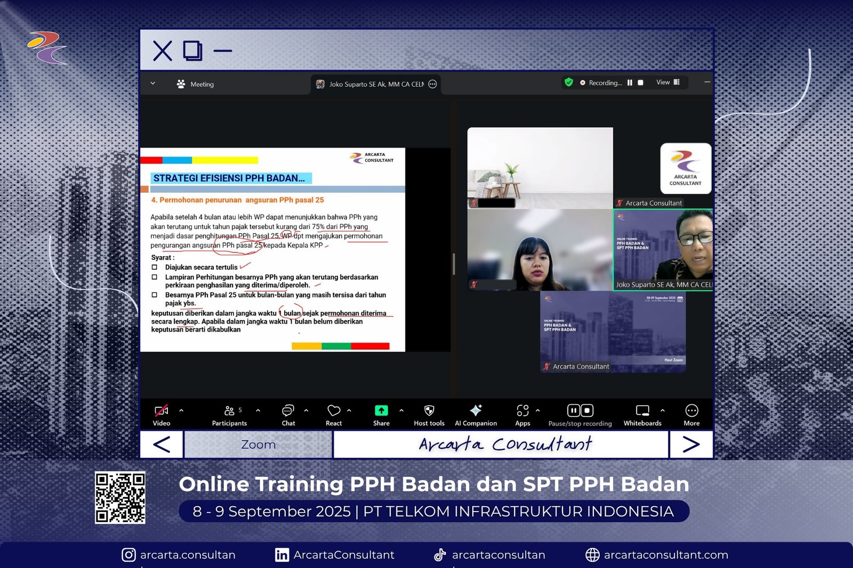Expand the arrow next to Participants
The width and height of the screenshot is (853, 568).
coord(258,410)
